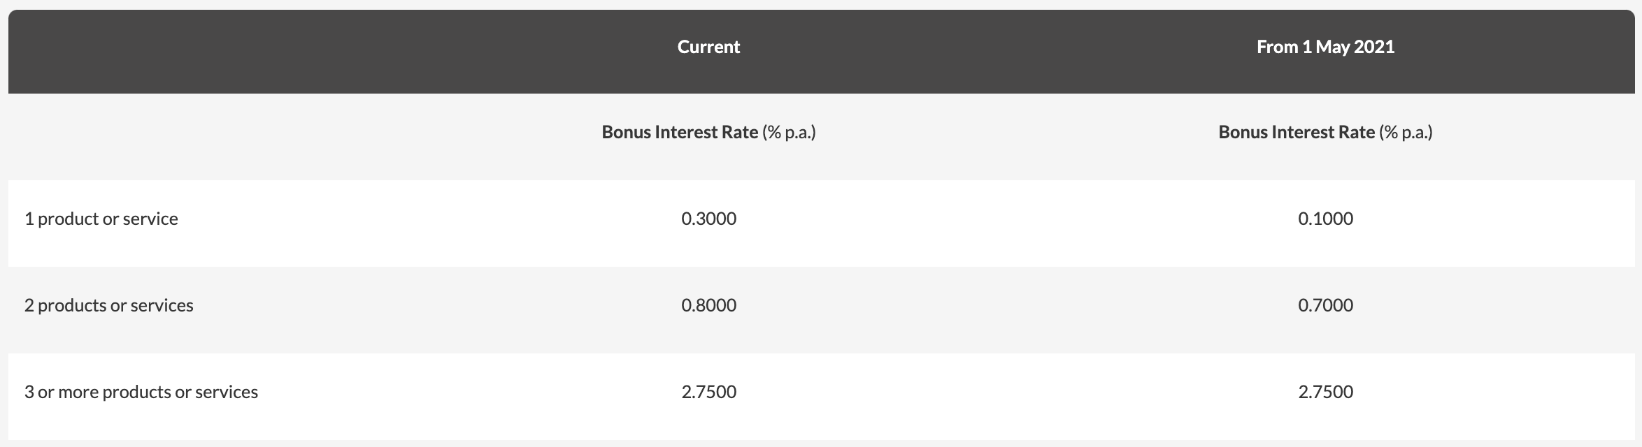Click the 2.7500 value under From 1 May 2021
This screenshot has width=1642, height=447.
[1325, 392]
